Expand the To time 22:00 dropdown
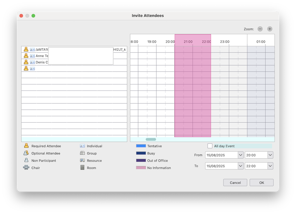The width and height of the screenshot is (296, 214). click(270, 166)
